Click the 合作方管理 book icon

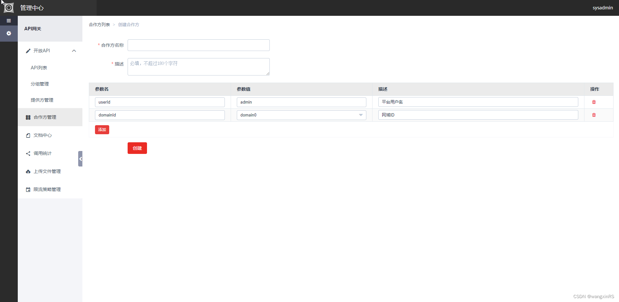[x=28, y=117]
